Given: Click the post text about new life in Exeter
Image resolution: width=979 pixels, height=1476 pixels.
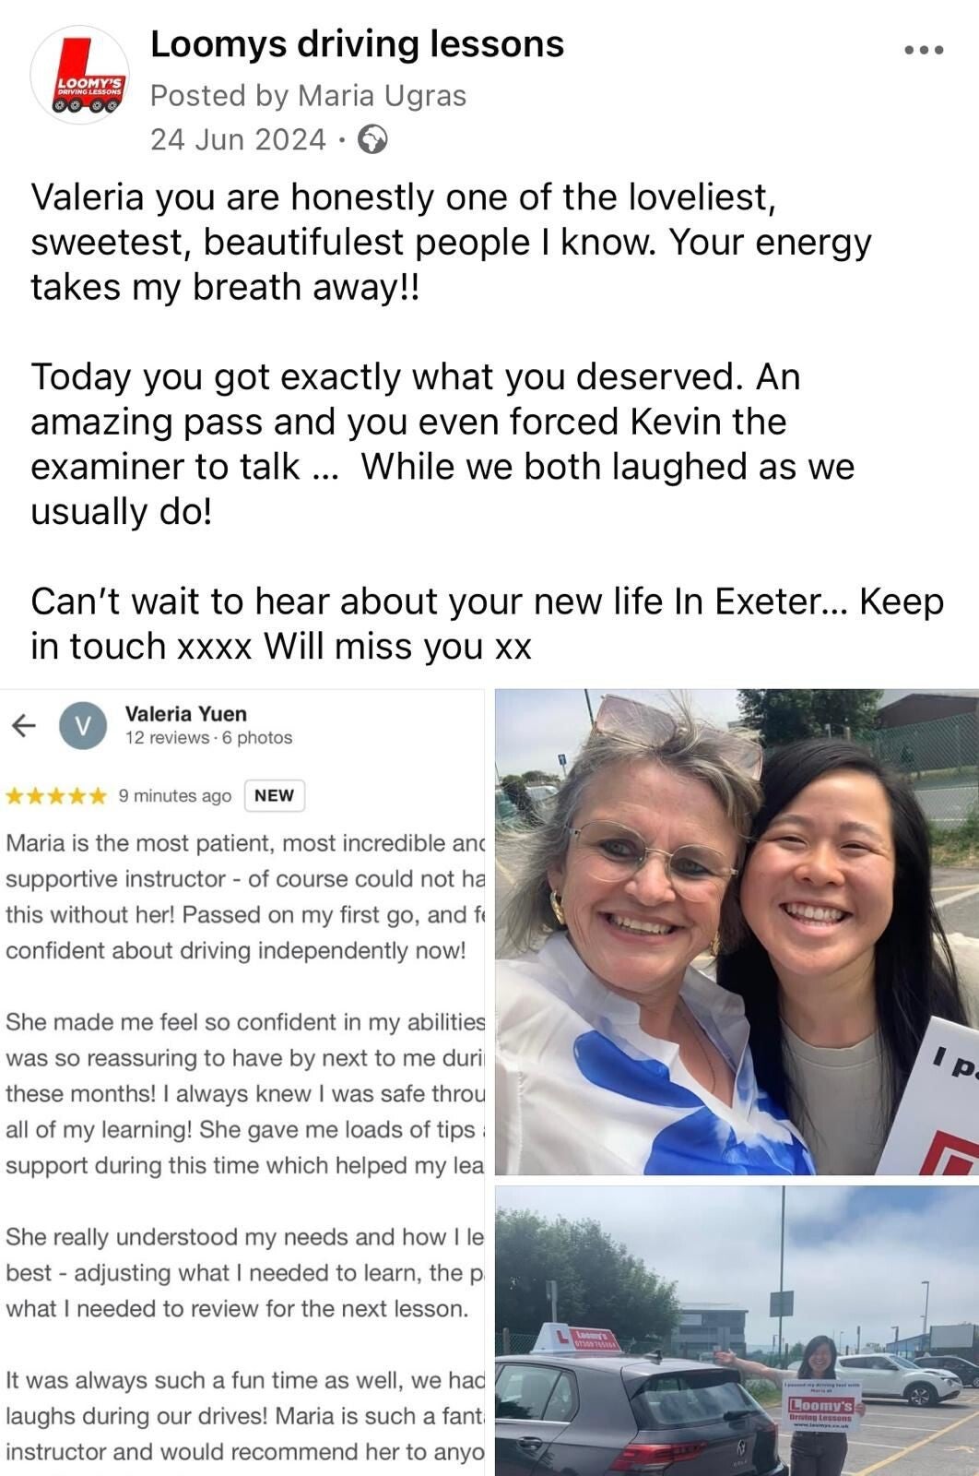Looking at the screenshot, I should tap(487, 624).
